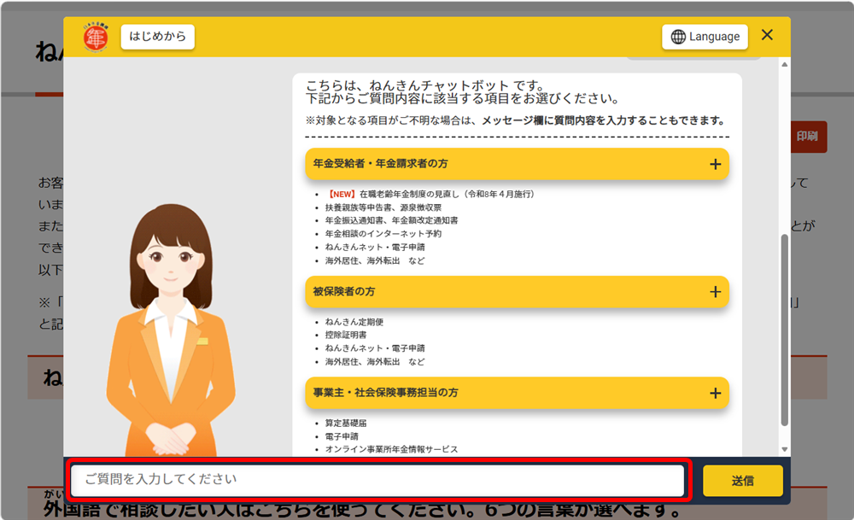Screen dimensions: 854x520
Task: Expand 被保険者の方 section
Action: tap(517, 292)
